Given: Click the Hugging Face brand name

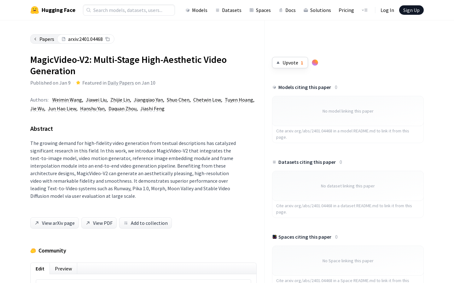Looking at the screenshot, I should tap(58, 10).
